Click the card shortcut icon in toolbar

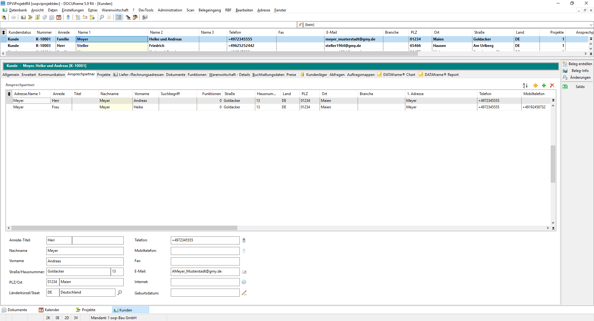145,17
